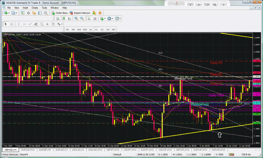Switch to Candlesticks chart display
This screenshot has width=263, height=158.
coord(64,18)
